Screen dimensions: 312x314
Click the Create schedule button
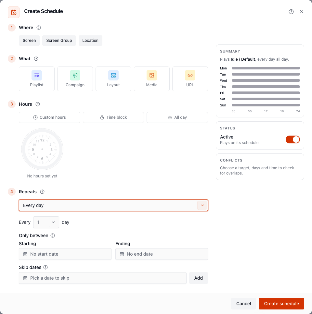coord(281,304)
